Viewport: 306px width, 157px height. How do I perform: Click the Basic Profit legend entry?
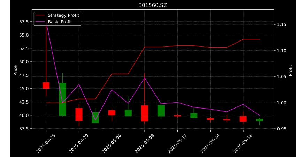click(x=54, y=22)
